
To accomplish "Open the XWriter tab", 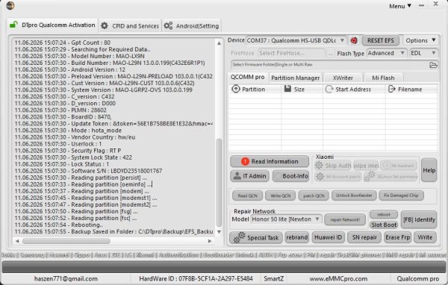I will tap(343, 78).
